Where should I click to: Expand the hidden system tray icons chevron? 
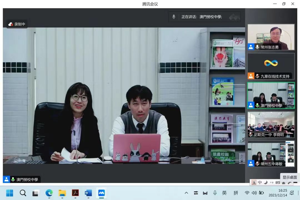click(186, 193)
